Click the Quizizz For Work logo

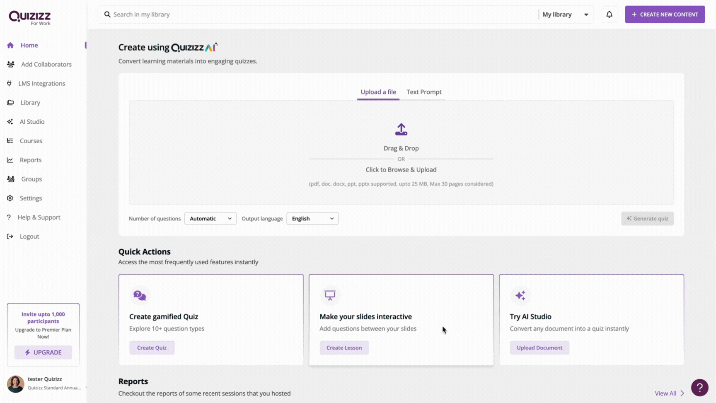(x=29, y=18)
